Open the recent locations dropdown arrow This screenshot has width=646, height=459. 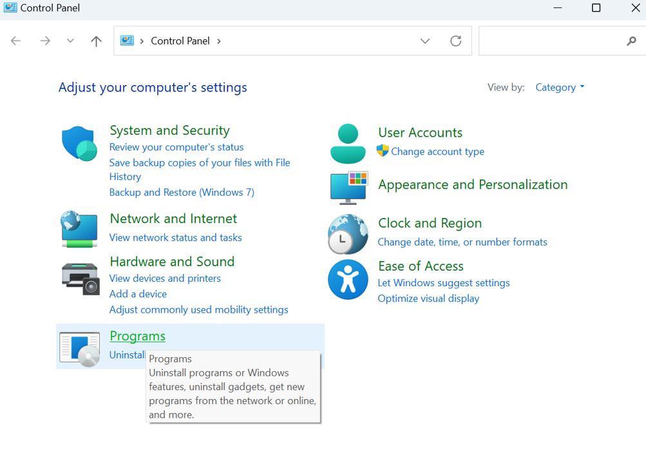(x=70, y=41)
